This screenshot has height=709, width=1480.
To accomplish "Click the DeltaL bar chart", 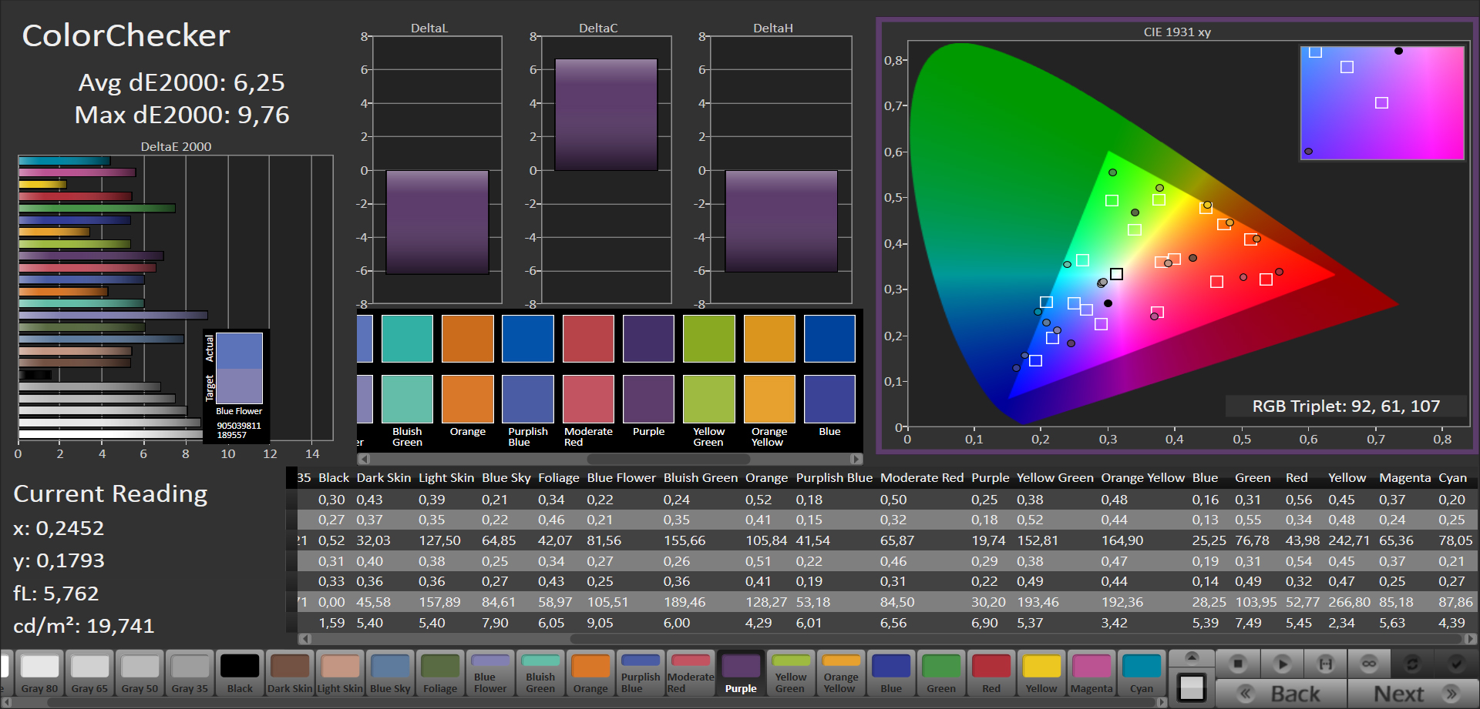I will pyautogui.click(x=437, y=169).
